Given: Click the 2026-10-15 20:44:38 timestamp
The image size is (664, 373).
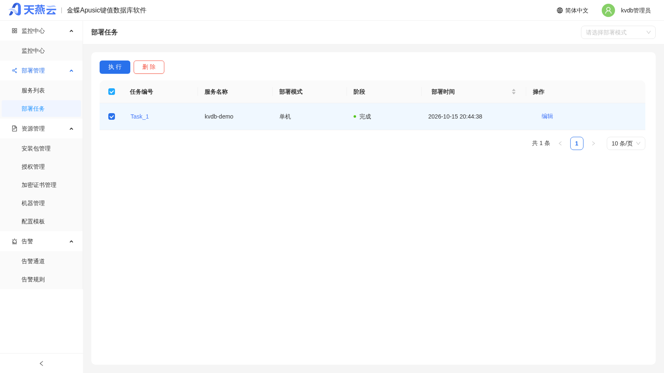Looking at the screenshot, I should [455, 116].
